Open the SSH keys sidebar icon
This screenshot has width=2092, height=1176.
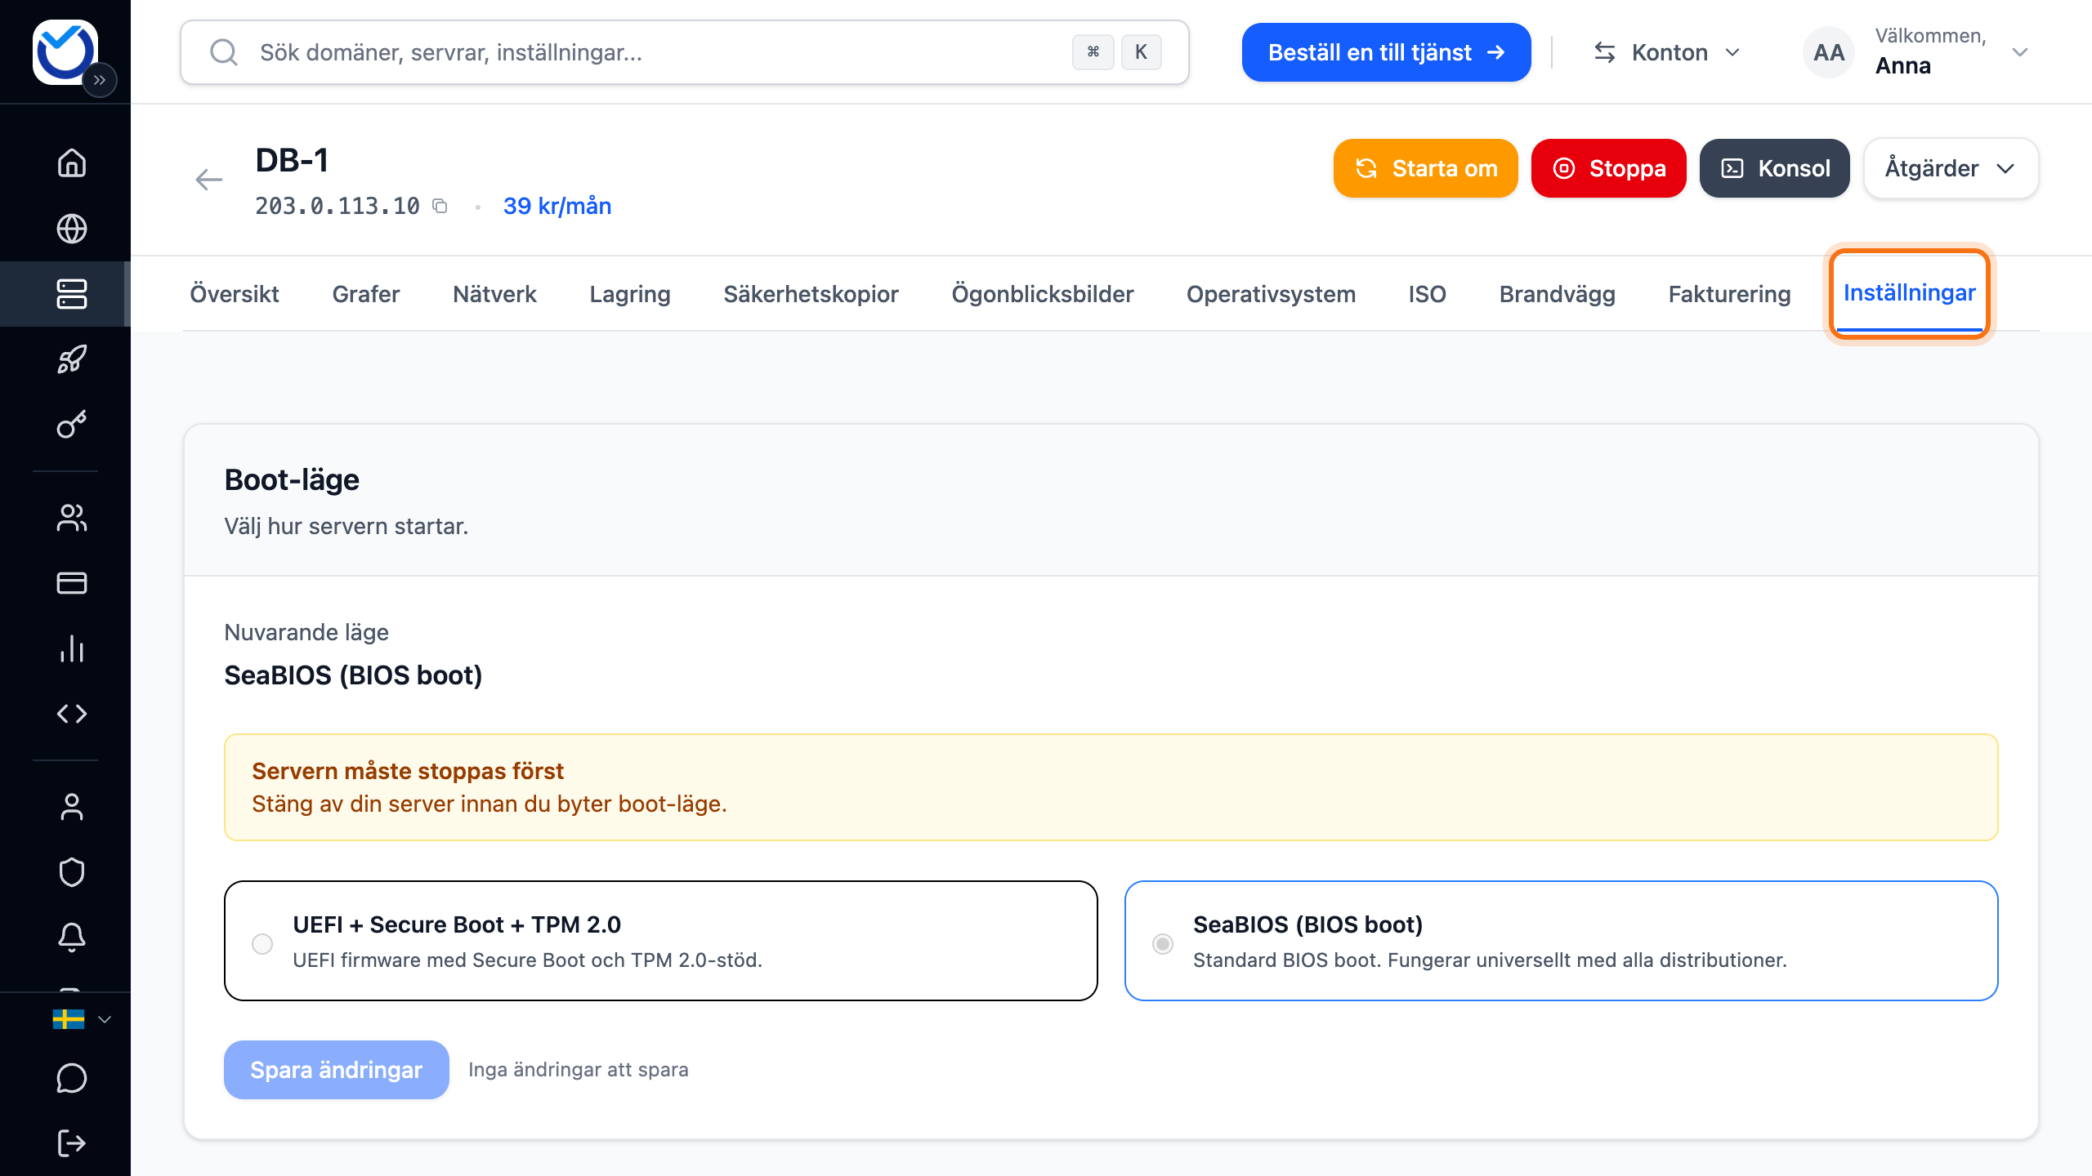pos(72,425)
